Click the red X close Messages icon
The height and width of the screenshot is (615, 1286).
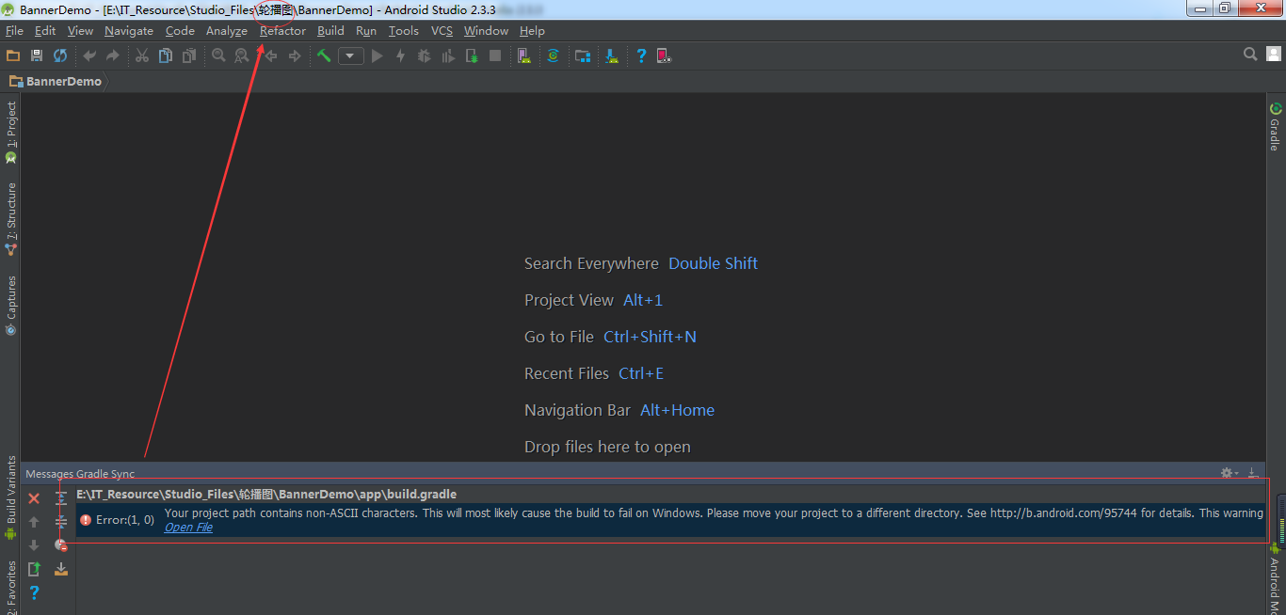34,498
